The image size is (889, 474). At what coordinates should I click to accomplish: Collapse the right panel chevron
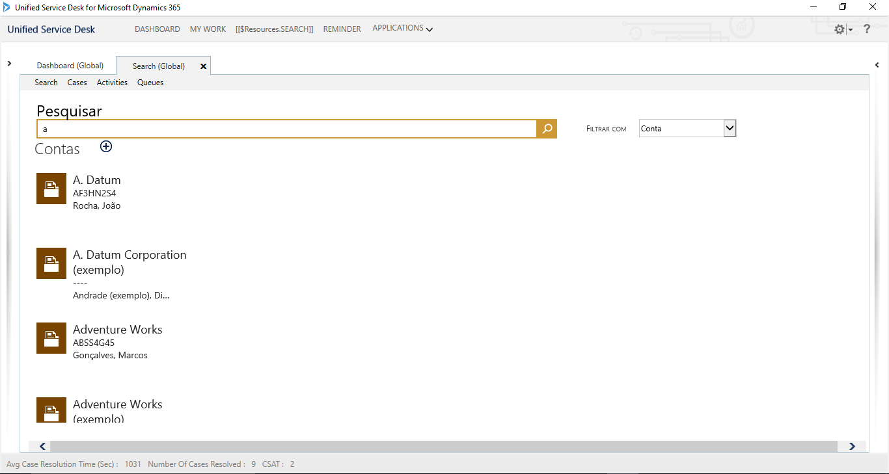[x=877, y=65]
